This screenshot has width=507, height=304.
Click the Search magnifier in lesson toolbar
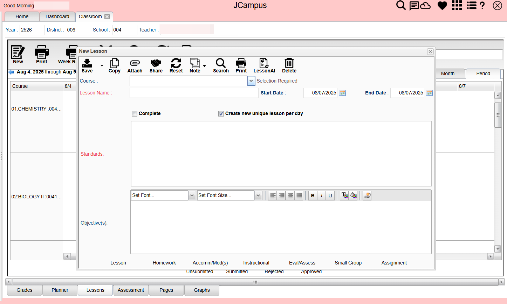pyautogui.click(x=221, y=65)
